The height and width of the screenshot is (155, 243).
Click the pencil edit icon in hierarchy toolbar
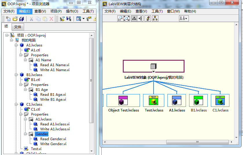tap(148, 19)
